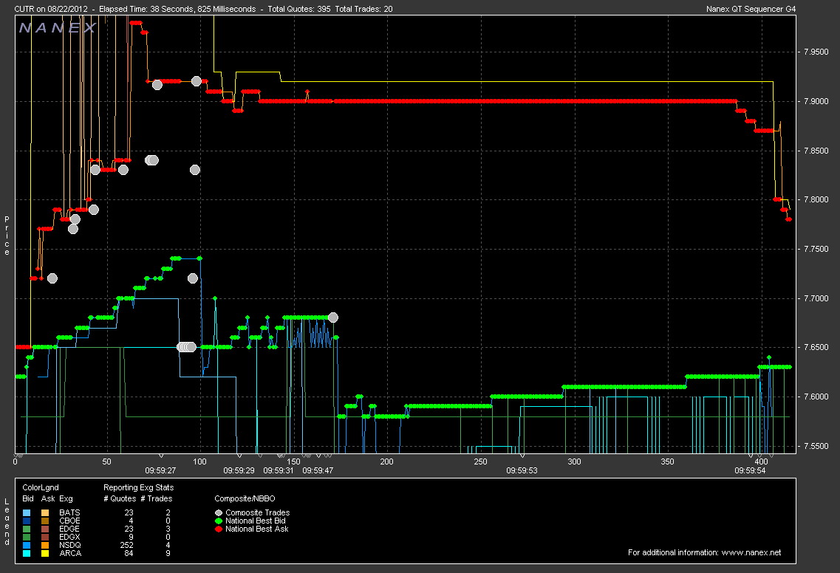Image resolution: width=840 pixels, height=573 pixels.
Task: Select the EDGE exchange label
Action: click(x=69, y=529)
